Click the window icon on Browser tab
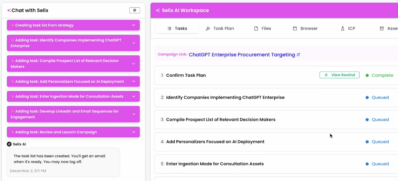398x181 pixels. pyautogui.click(x=295, y=29)
